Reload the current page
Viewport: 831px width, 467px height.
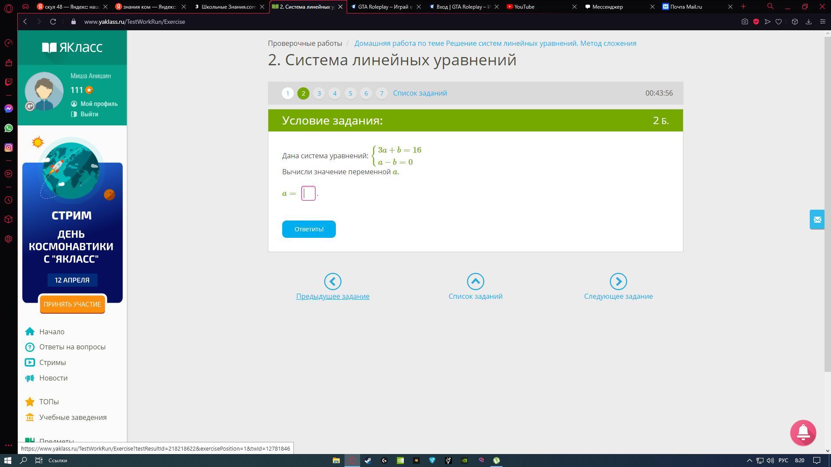pos(53,22)
